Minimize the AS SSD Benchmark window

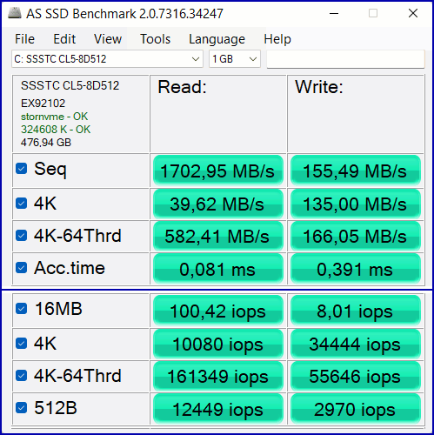(x=334, y=13)
